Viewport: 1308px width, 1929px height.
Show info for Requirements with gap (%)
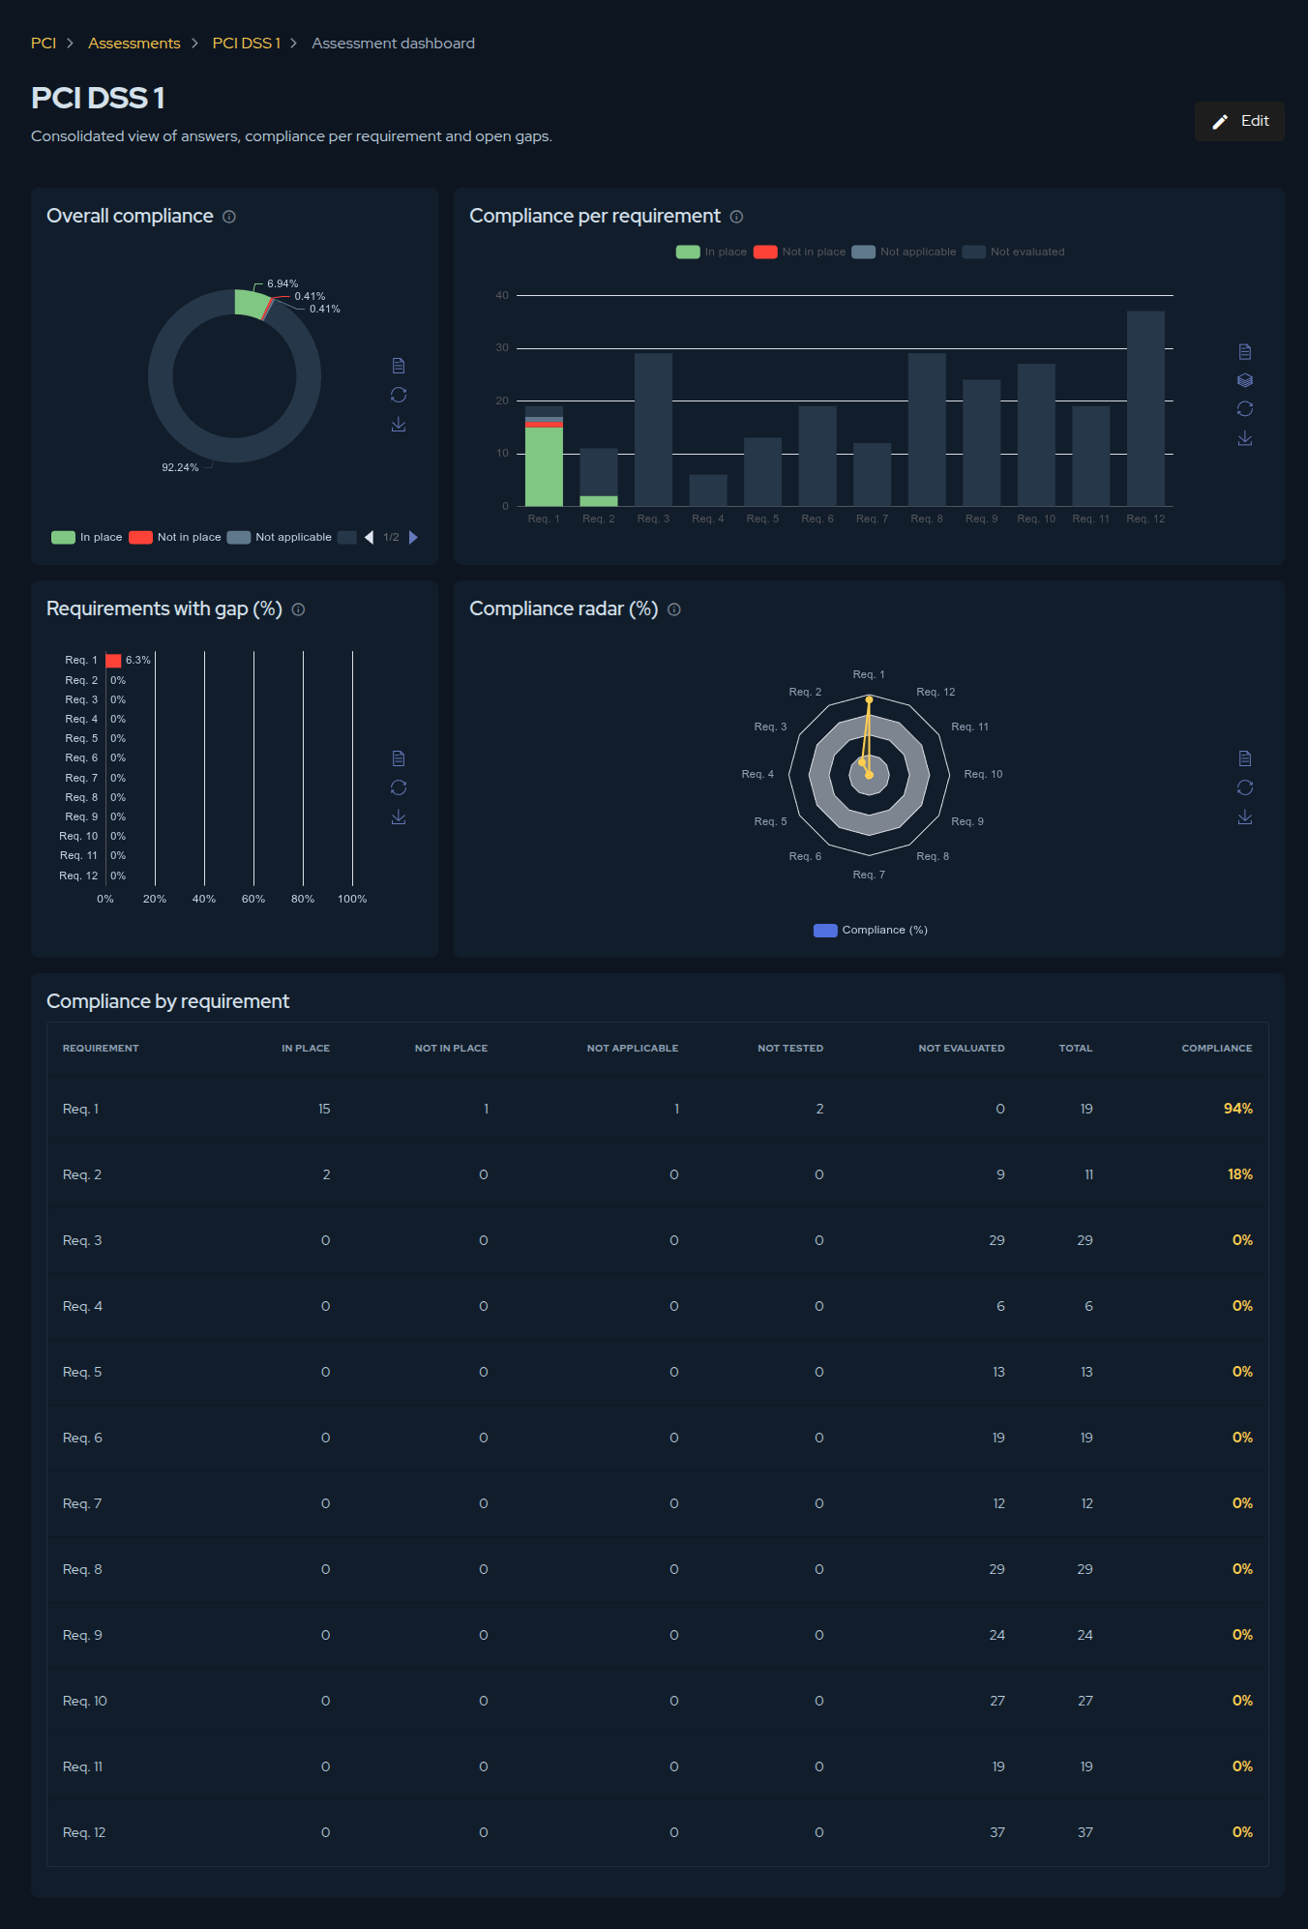tap(298, 609)
